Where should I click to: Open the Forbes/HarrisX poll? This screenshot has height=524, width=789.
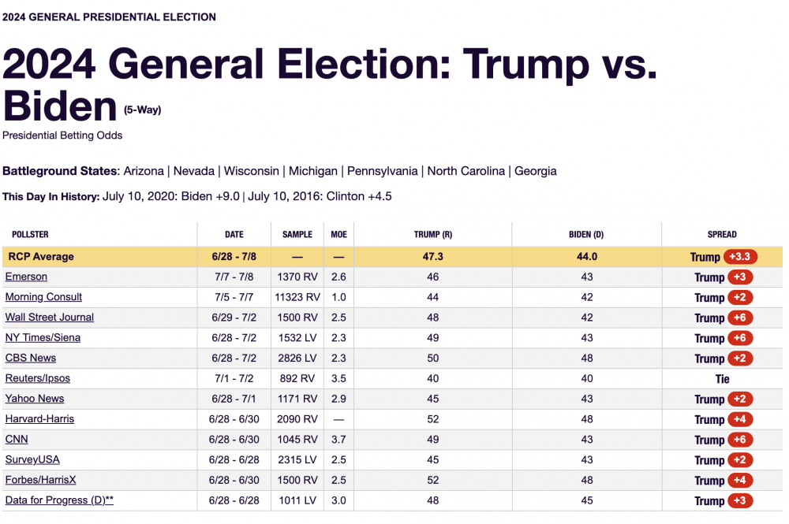click(x=40, y=480)
